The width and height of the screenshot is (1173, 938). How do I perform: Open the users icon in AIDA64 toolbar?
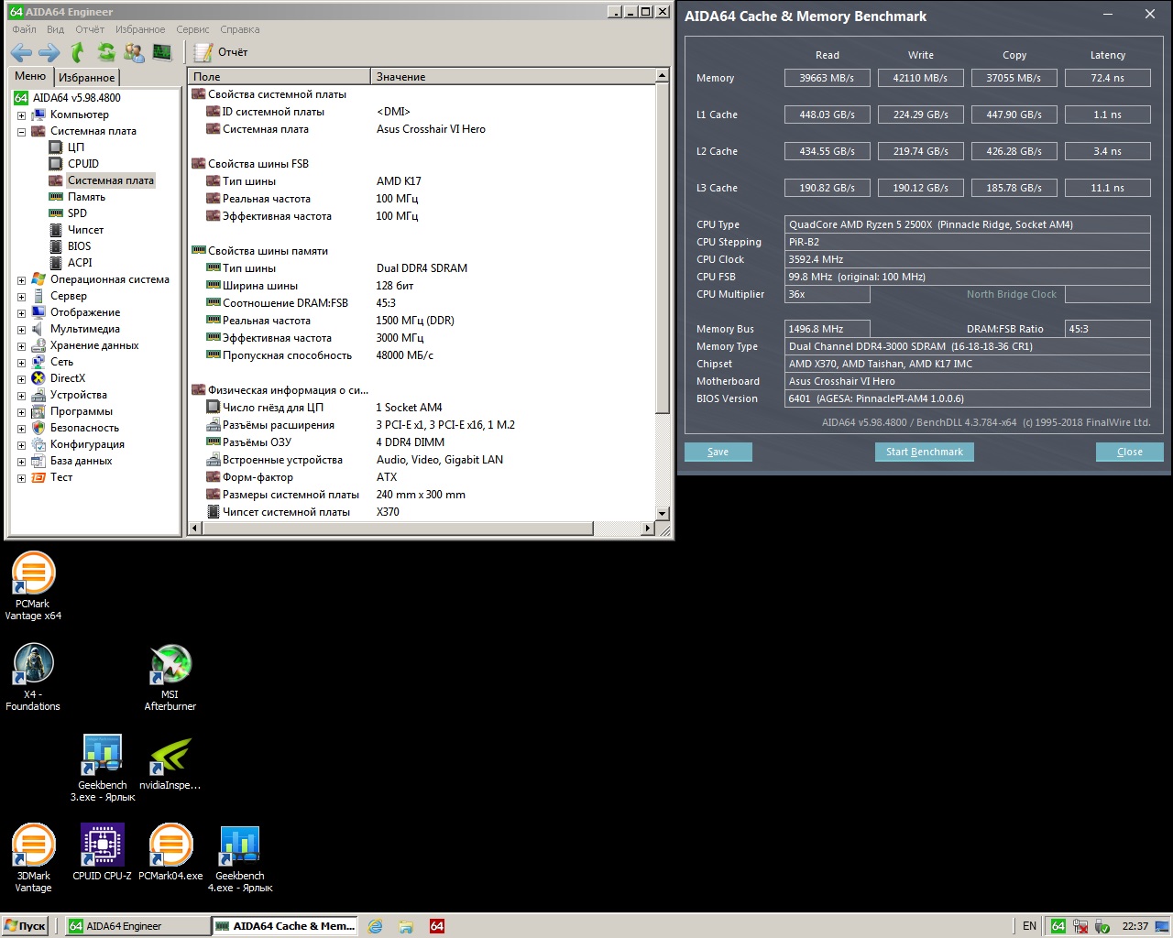(134, 52)
